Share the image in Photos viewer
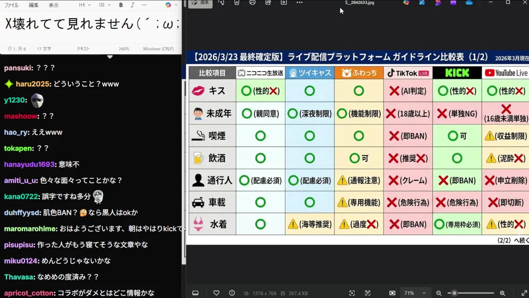 click(268, 2)
